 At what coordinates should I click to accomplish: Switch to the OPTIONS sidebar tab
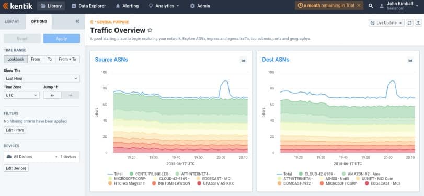point(39,21)
